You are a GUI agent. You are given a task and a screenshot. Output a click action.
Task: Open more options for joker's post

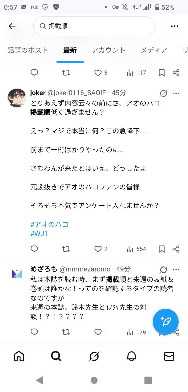click(176, 93)
